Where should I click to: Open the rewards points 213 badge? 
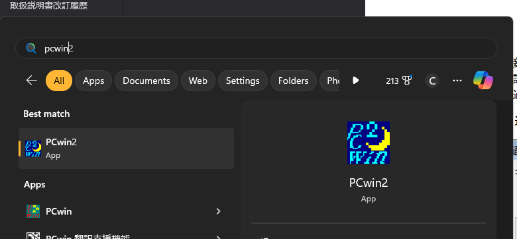coord(399,81)
